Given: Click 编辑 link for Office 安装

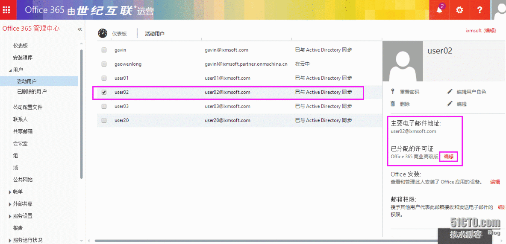Looking at the screenshot, I should pyautogui.click(x=495, y=182).
